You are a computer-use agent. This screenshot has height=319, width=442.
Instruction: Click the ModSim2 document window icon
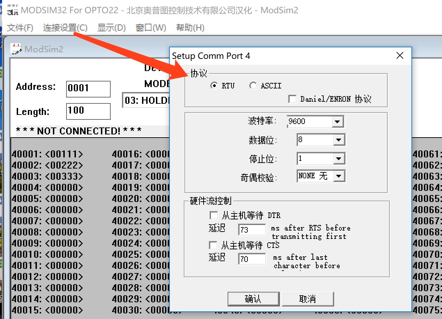click(x=16, y=49)
